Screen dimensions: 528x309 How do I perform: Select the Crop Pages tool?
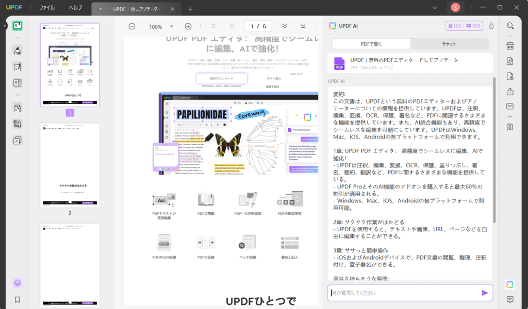[17, 124]
